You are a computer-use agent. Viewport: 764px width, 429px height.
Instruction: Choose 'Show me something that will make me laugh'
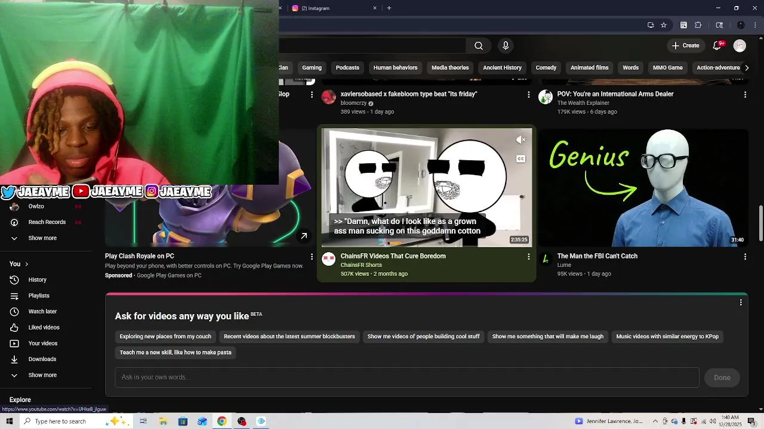pos(547,337)
